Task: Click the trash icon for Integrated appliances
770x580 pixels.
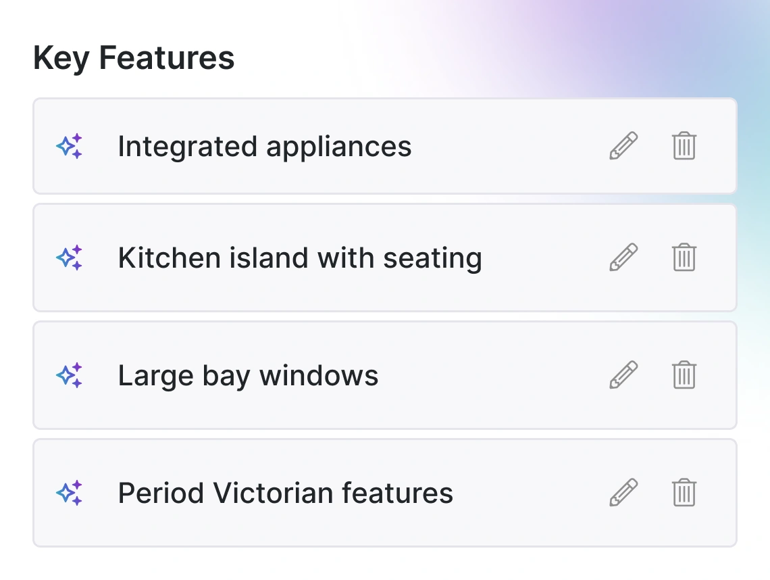Action: (684, 145)
